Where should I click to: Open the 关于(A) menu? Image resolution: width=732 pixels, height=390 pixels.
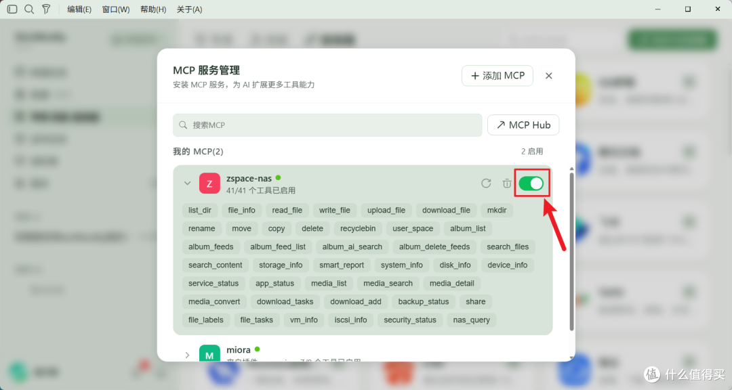tap(190, 9)
